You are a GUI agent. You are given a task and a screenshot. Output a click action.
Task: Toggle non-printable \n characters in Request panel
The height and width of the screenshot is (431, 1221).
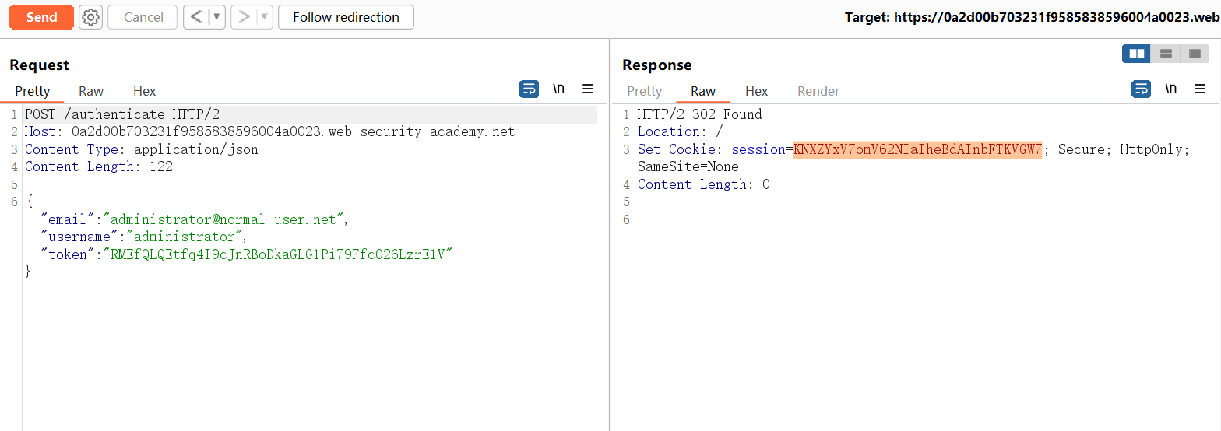[558, 89]
